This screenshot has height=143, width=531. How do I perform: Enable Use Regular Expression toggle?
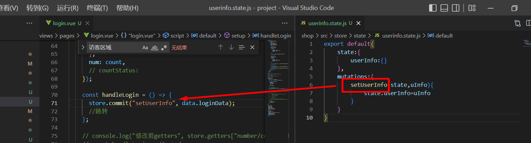165,48
